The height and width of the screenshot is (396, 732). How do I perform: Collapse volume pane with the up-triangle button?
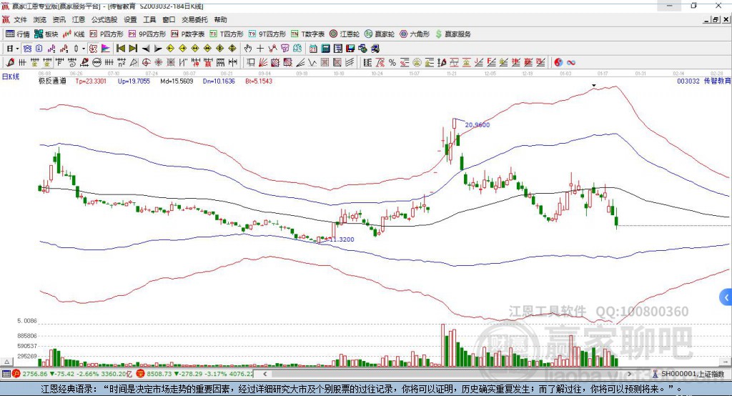tap(6, 362)
